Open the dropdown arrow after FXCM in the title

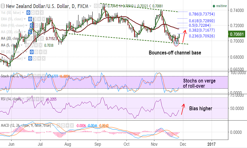pyautogui.click(x=90, y=6)
